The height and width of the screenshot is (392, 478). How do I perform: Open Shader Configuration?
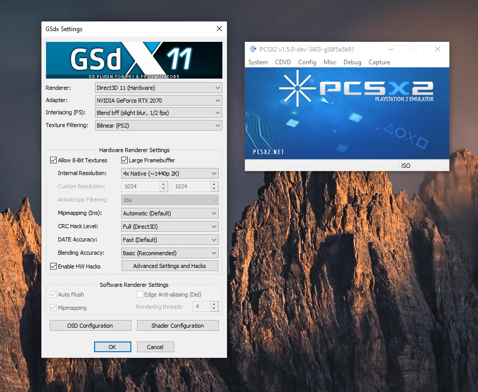pyautogui.click(x=177, y=326)
